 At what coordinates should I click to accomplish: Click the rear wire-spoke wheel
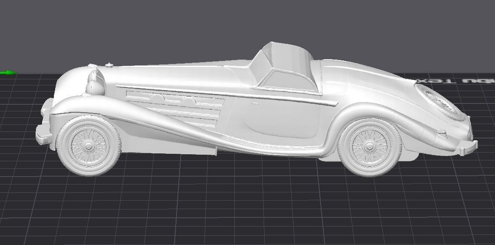(369, 147)
